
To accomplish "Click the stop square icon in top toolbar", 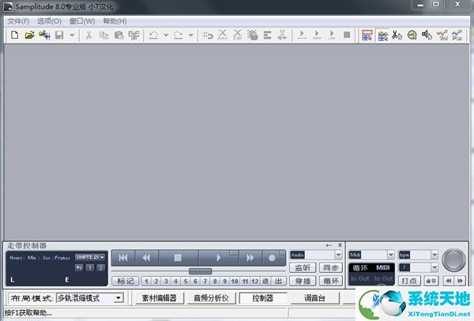I will 347,35.
